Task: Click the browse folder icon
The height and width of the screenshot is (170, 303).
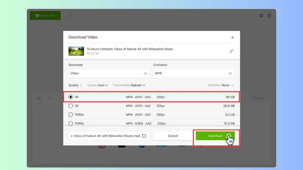Action: click(x=144, y=136)
